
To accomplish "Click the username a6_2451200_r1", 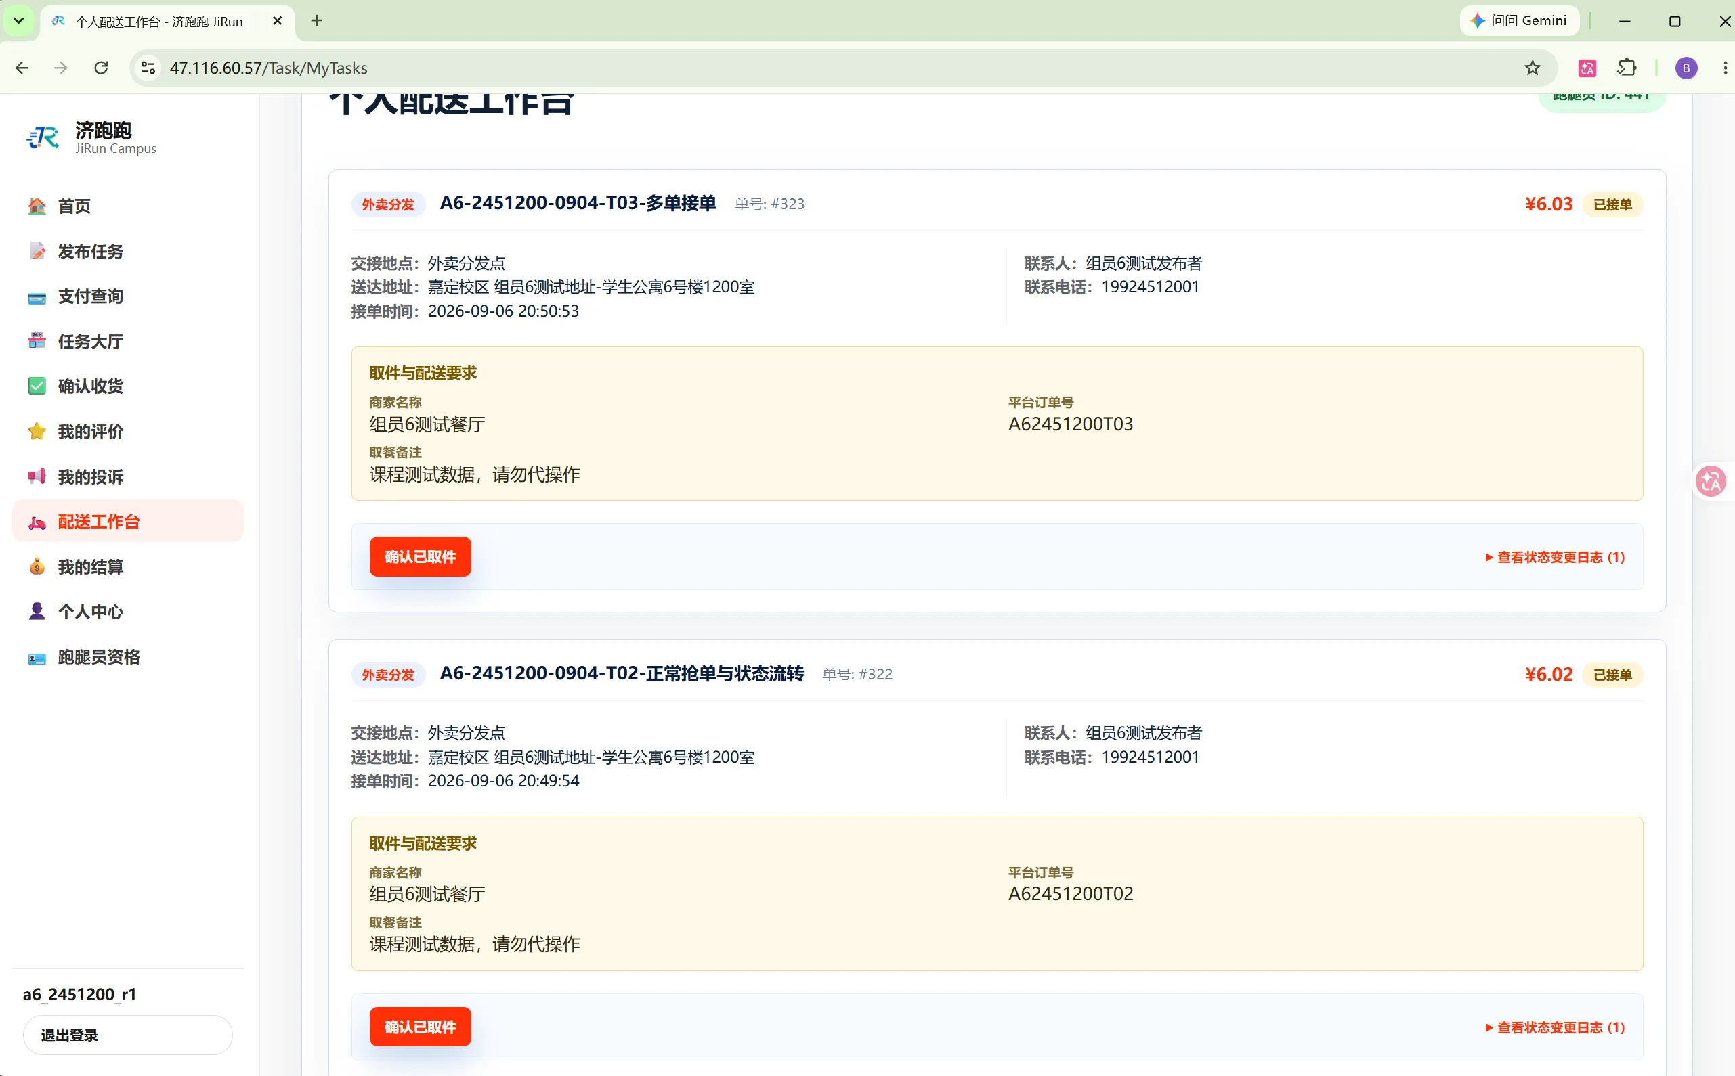I will pyautogui.click(x=79, y=993).
